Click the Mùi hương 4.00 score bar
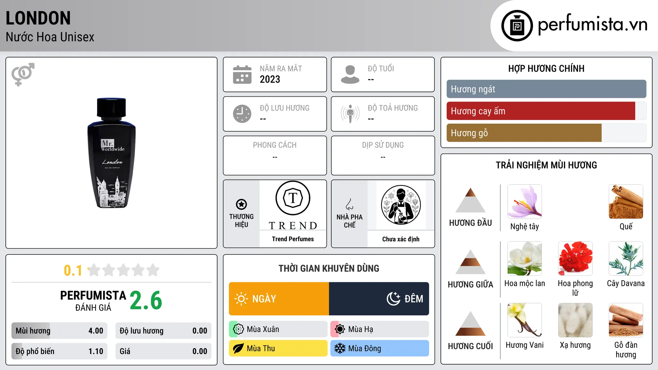 pyautogui.click(x=59, y=331)
